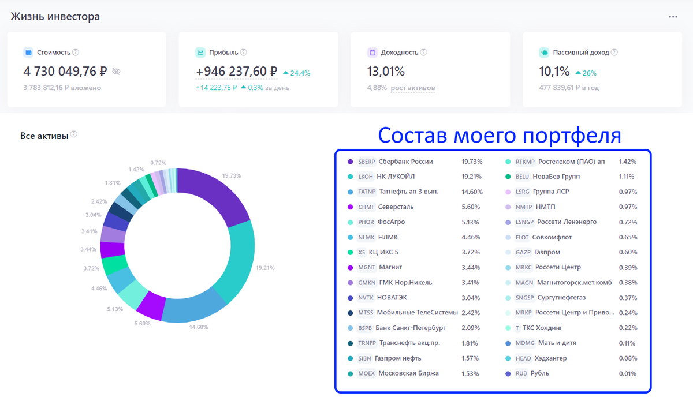Click the TATNP ticker badge

(x=367, y=192)
